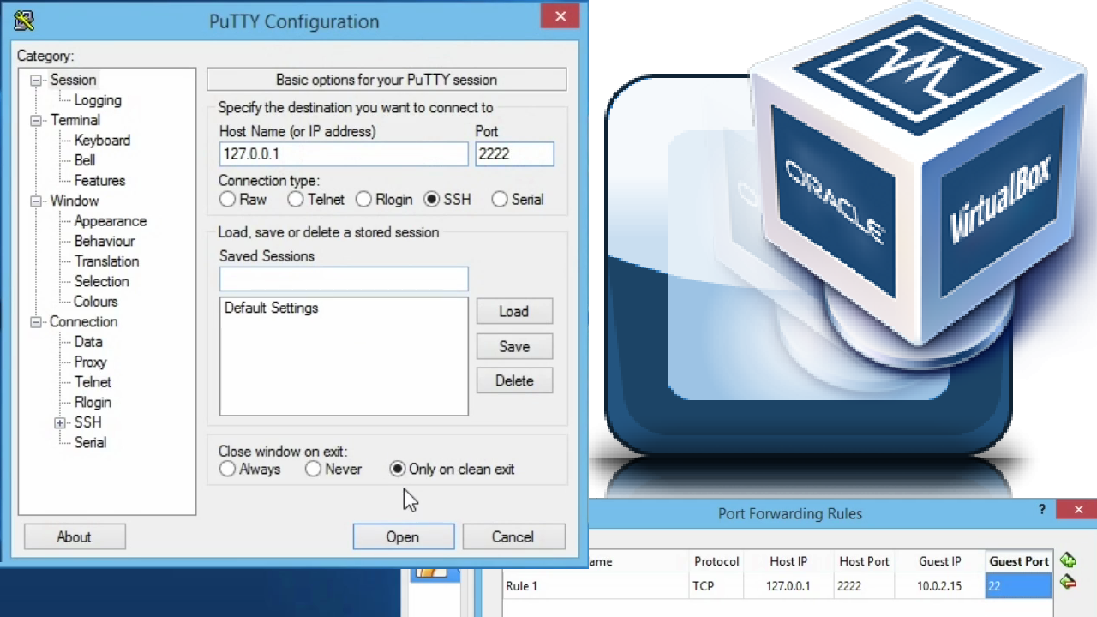Screen dimensions: 1097x617
Task: Open the Window category
Action: [74, 201]
